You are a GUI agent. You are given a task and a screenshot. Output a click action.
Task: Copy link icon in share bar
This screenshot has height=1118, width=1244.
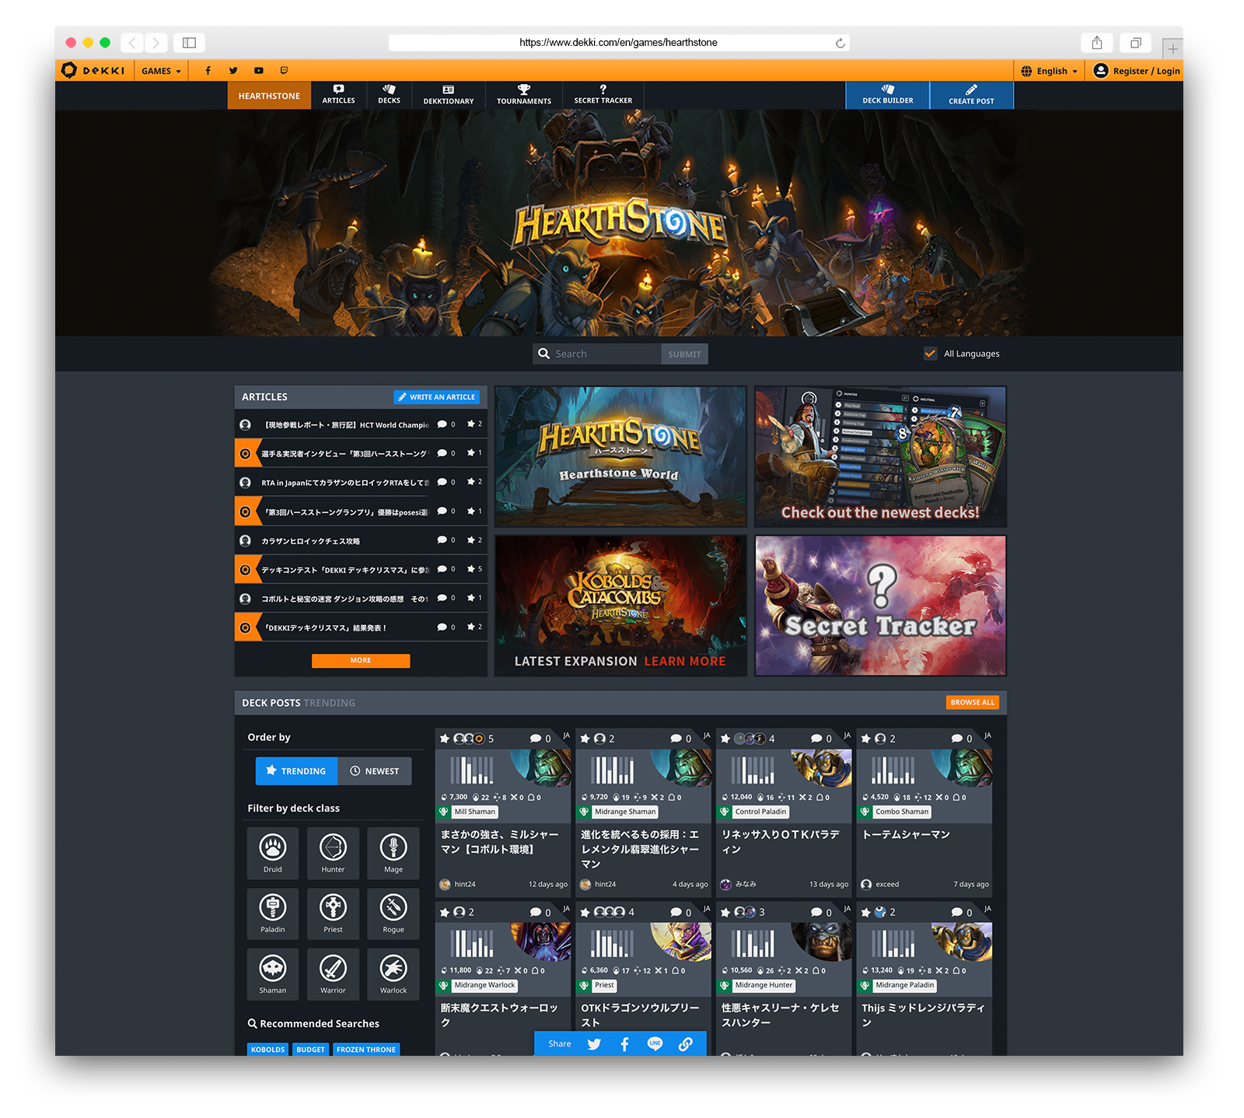point(685,1044)
